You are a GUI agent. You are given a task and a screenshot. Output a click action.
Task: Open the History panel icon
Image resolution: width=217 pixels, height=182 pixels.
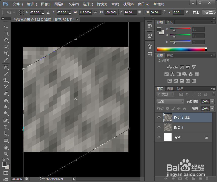point(150,26)
